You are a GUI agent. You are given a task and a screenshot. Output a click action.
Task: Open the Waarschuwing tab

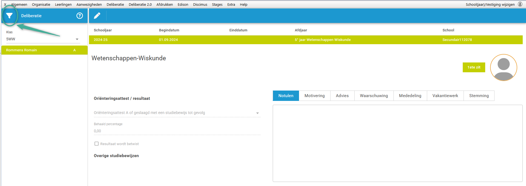[x=373, y=96]
